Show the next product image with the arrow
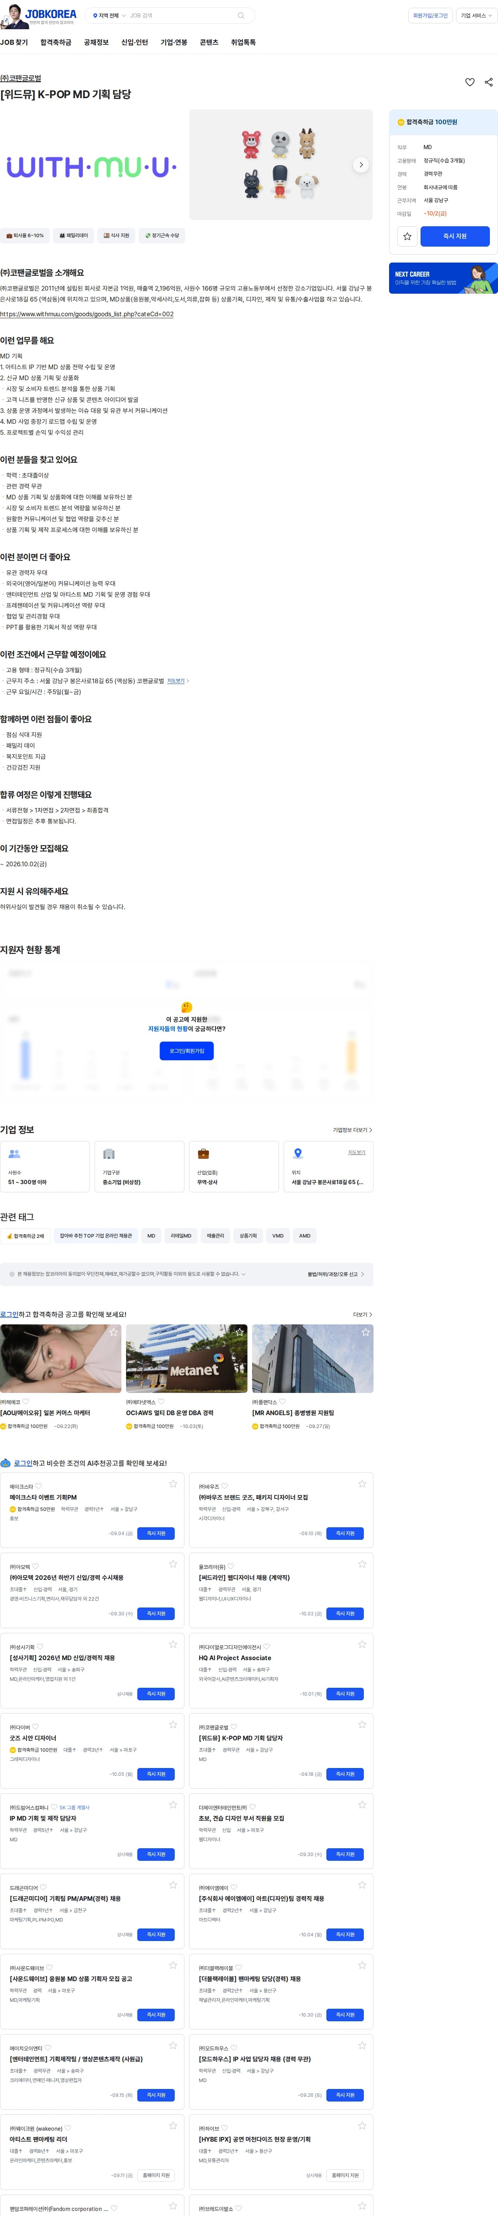The width and height of the screenshot is (498, 2216). tap(361, 165)
